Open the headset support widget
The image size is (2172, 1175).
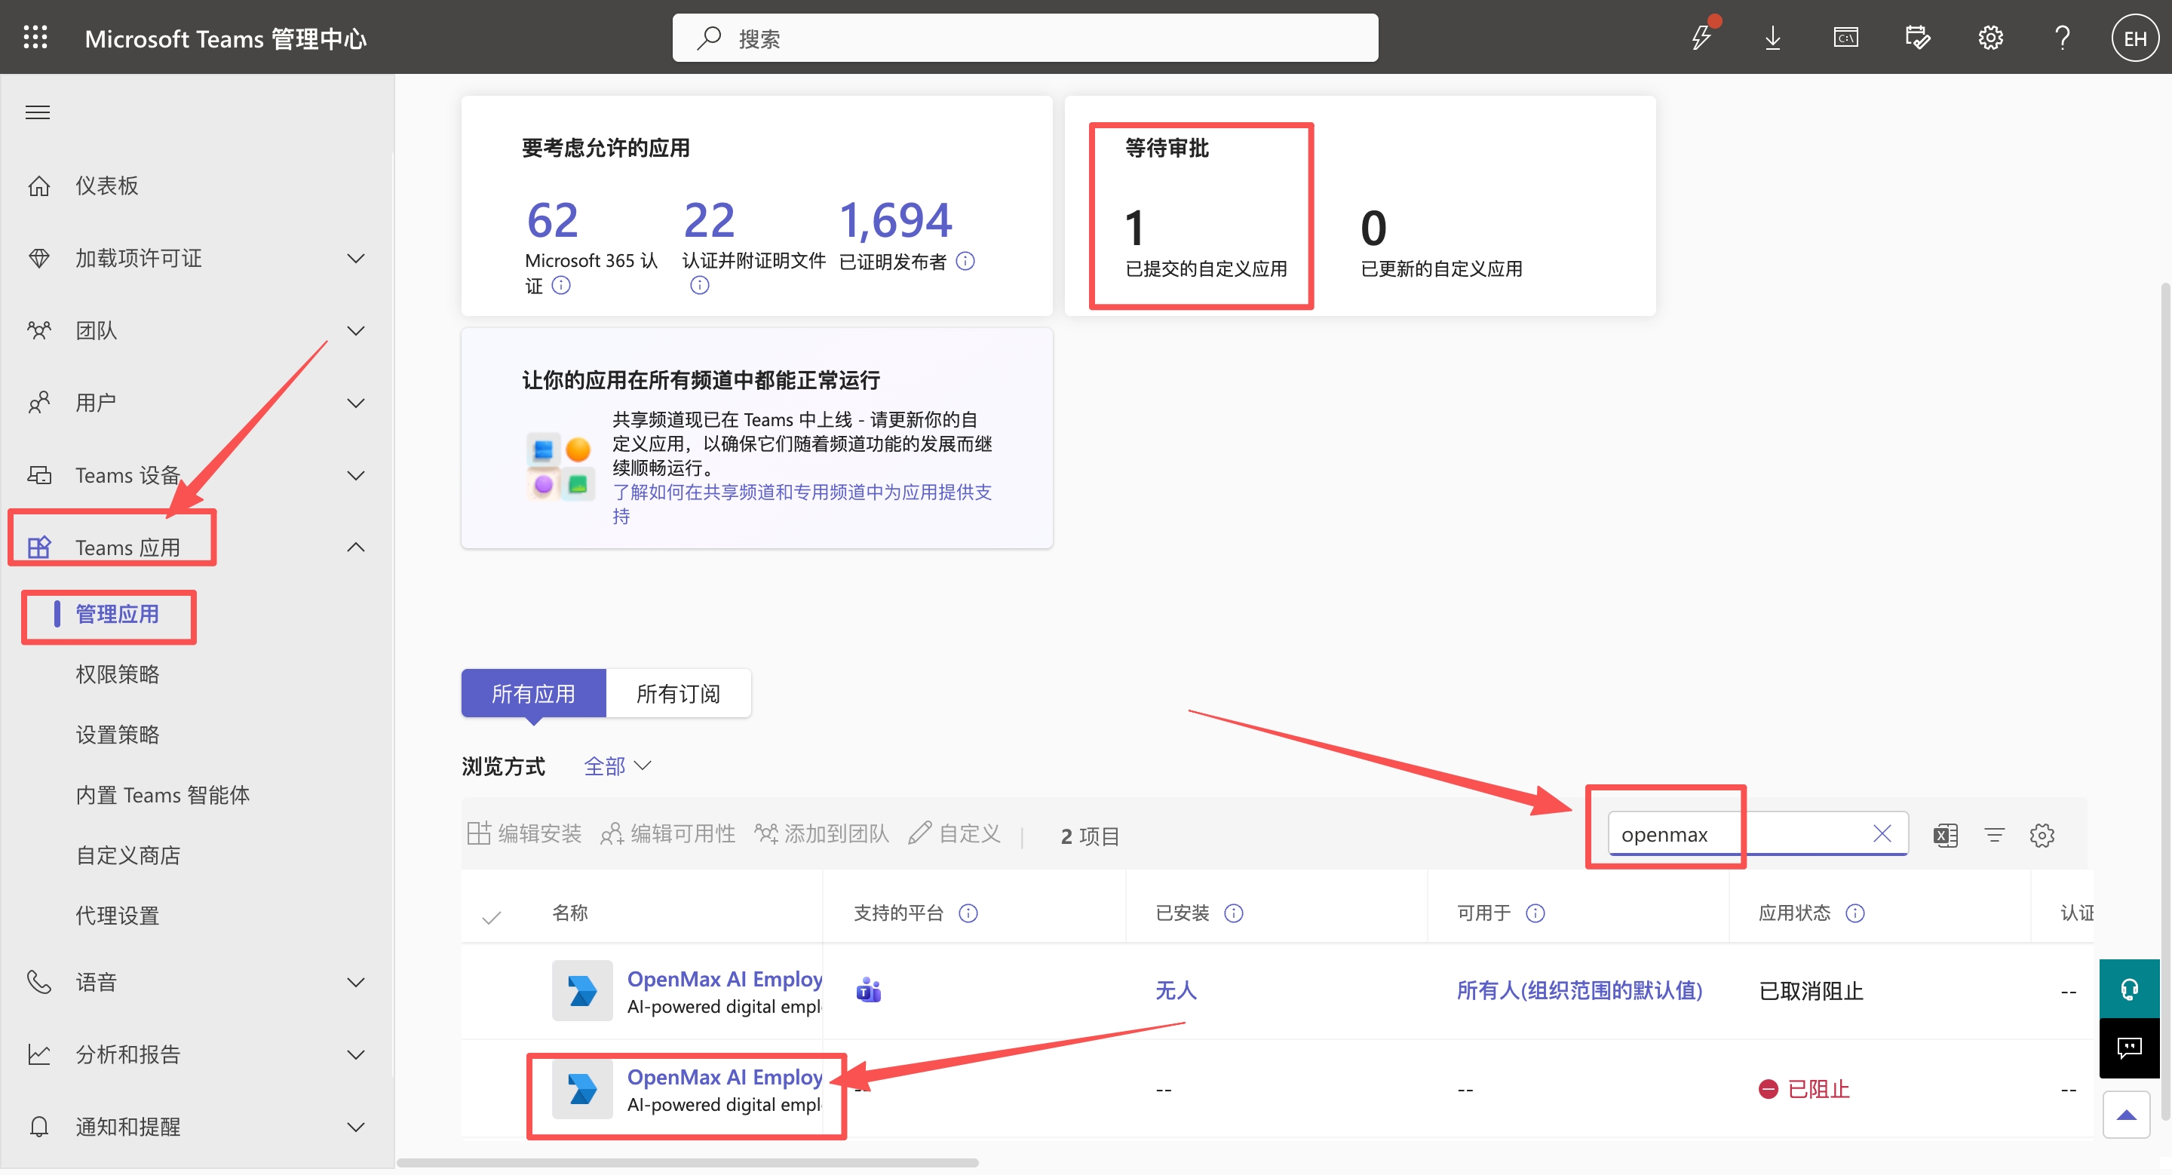coord(2129,988)
